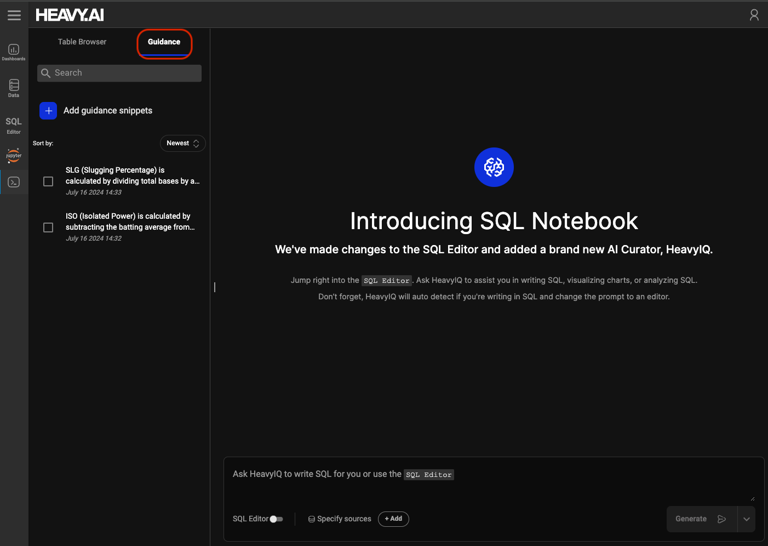Screen dimensions: 768x546
Task: Select the Guidance tab
Action: (164, 42)
